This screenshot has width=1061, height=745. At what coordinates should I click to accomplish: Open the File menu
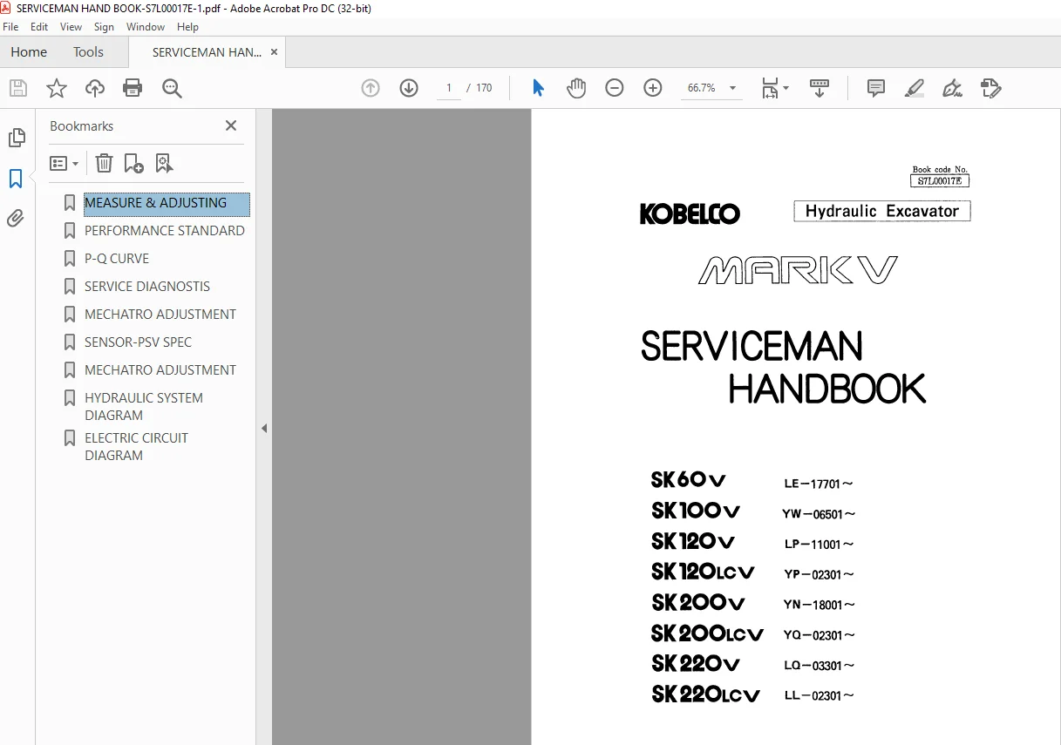[x=10, y=27]
